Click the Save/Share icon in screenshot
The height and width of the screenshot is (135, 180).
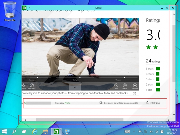click(x=135, y=85)
